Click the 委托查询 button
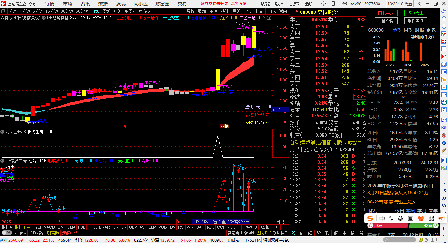Viewport: 448px width, 243px height. point(416,21)
